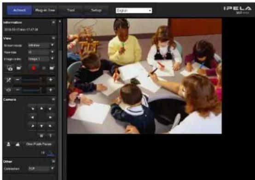Open video save folder right of stop button
The image size is (255, 180).
[x=52, y=68]
